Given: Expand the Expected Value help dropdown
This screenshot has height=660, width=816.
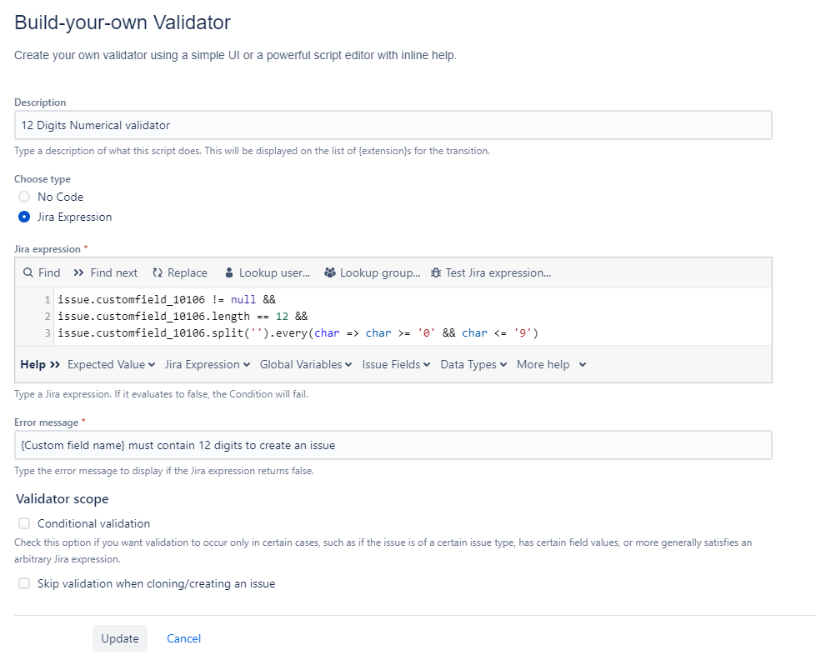Looking at the screenshot, I should tap(112, 364).
